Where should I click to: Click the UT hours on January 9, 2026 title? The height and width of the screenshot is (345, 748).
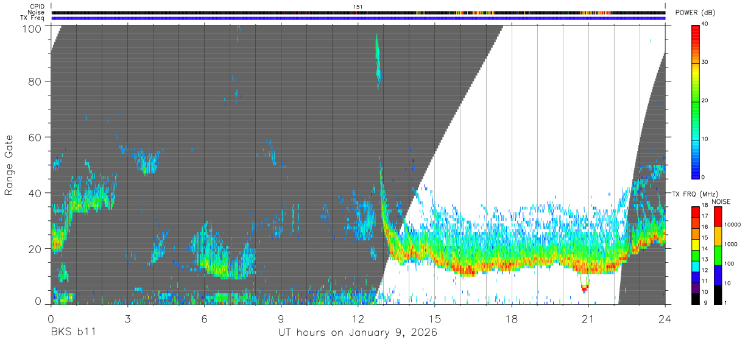coord(358,333)
